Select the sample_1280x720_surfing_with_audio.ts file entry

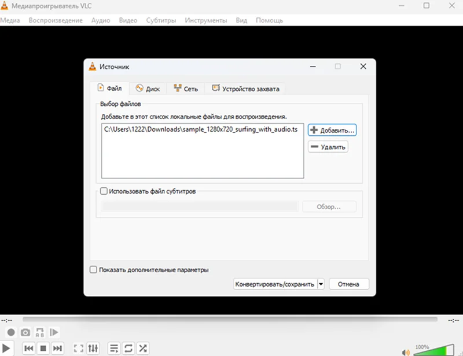tap(201, 129)
